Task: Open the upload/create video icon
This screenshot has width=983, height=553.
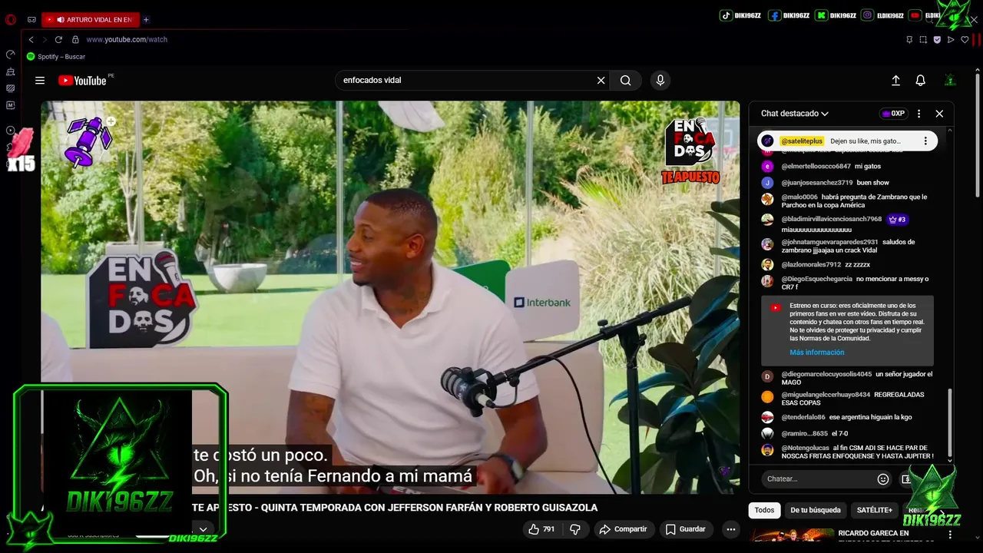Action: pos(895,81)
